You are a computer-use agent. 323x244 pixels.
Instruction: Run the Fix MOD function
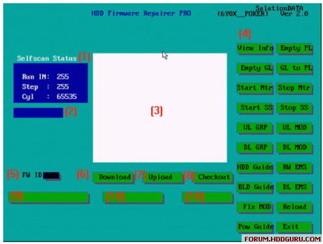coord(255,207)
